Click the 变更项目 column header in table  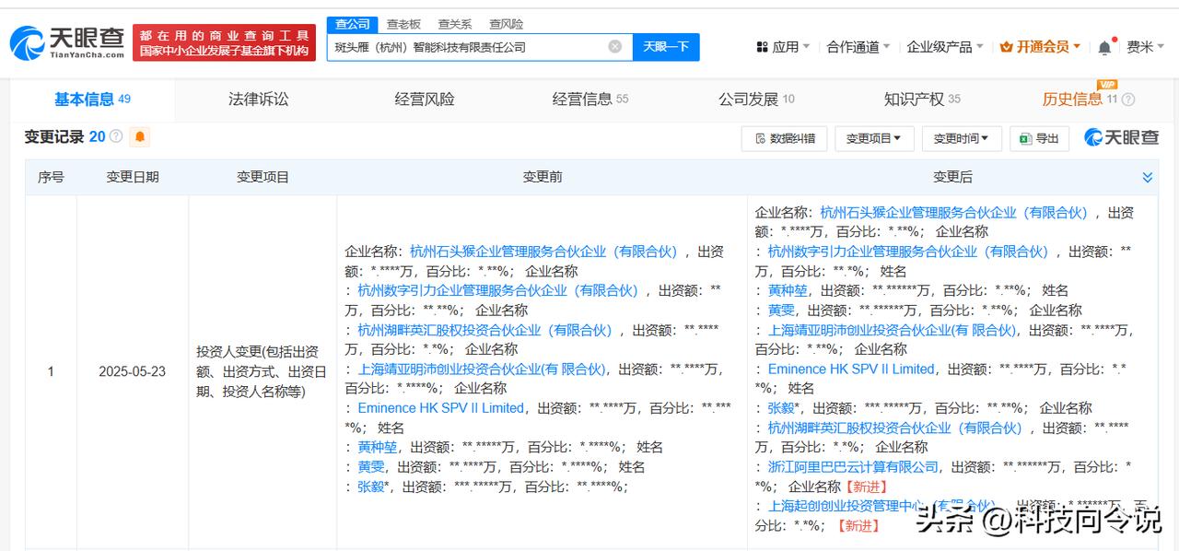pos(263,177)
